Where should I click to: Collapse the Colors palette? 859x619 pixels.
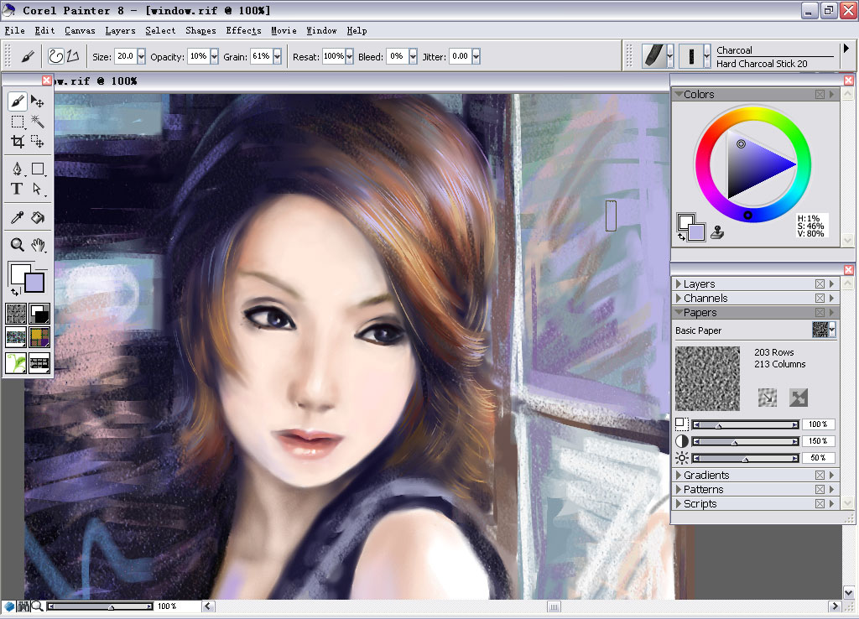(678, 94)
